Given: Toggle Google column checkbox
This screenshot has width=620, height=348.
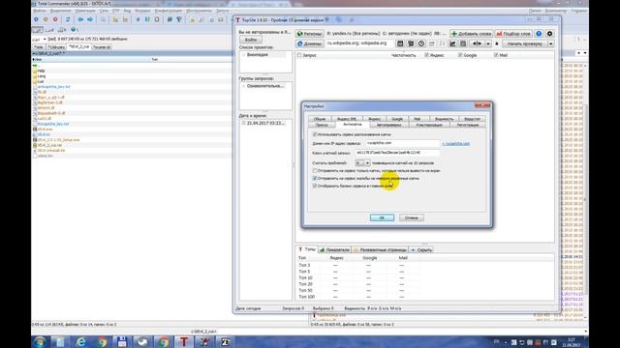Looking at the screenshot, I should click(460, 55).
